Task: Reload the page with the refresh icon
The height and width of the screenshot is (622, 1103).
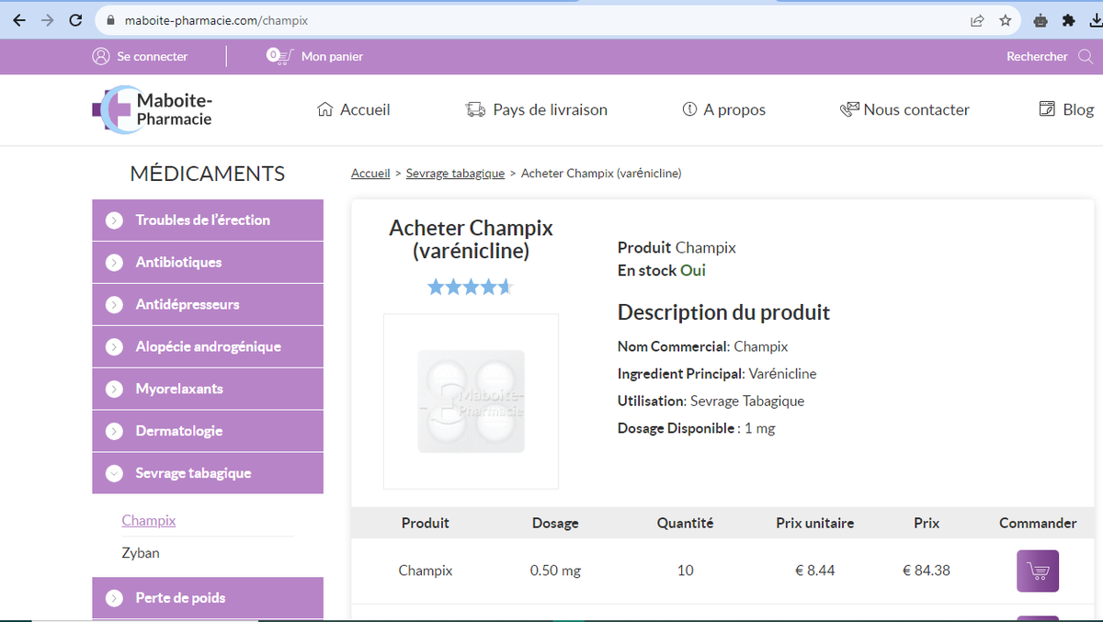Action: pyautogui.click(x=75, y=20)
